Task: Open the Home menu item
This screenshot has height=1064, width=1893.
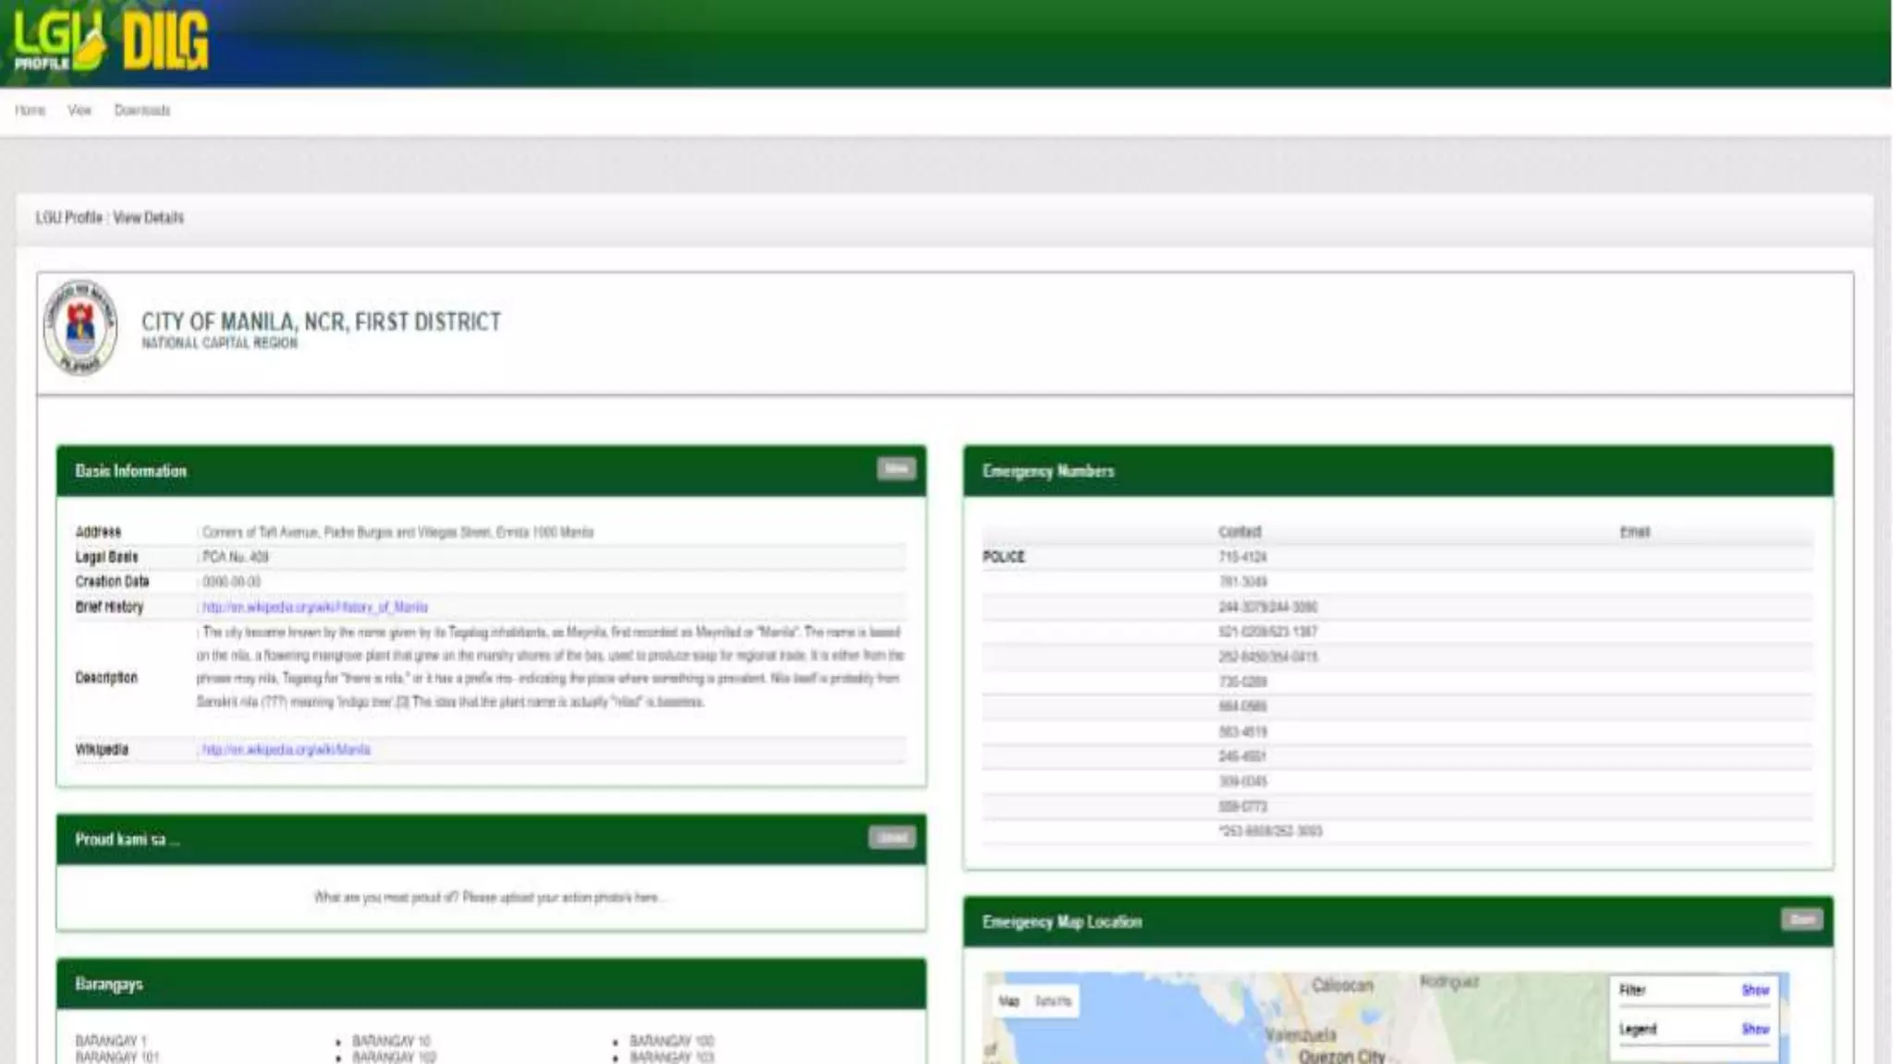Action: [30, 111]
